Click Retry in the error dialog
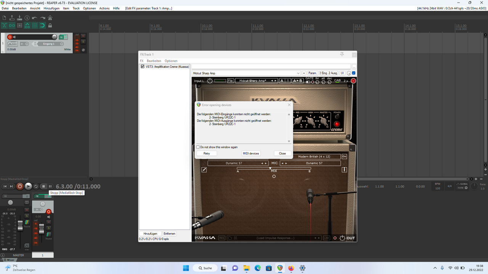Screen dimensions: 488x274 (x=207, y=153)
